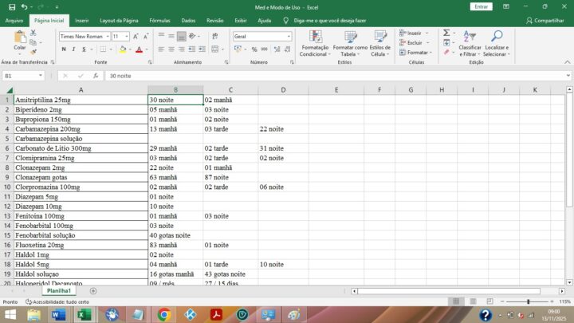Toggle bold formatting (N button)

pyautogui.click(x=63, y=49)
